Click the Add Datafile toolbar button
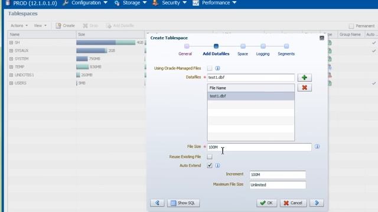378x212 pixels. (x=120, y=26)
